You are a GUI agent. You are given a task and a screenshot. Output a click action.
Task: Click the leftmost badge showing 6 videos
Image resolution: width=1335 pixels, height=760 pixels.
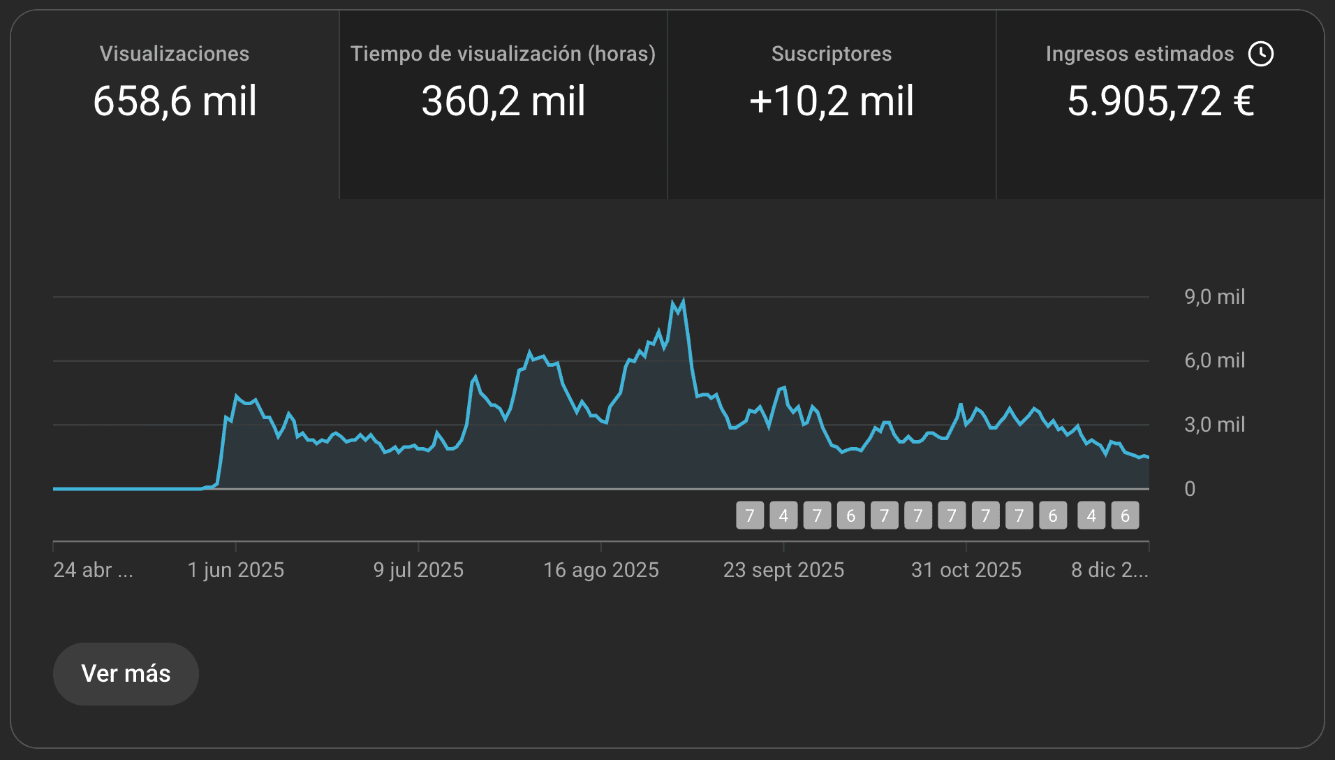point(850,516)
